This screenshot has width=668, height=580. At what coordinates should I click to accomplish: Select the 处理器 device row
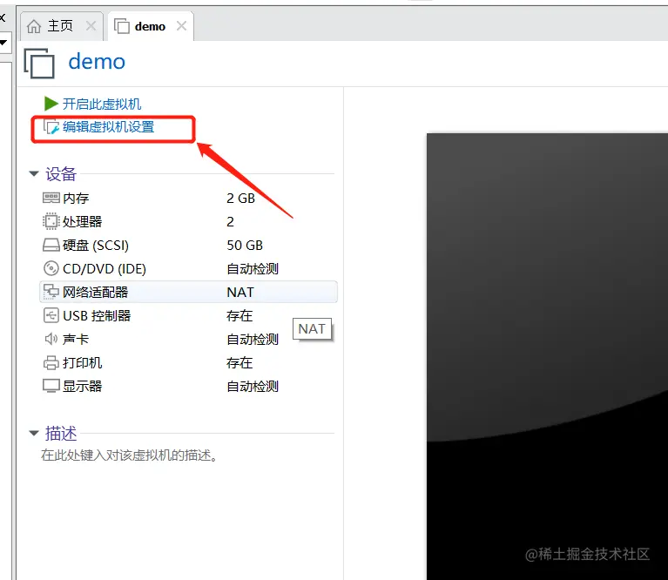pos(188,221)
